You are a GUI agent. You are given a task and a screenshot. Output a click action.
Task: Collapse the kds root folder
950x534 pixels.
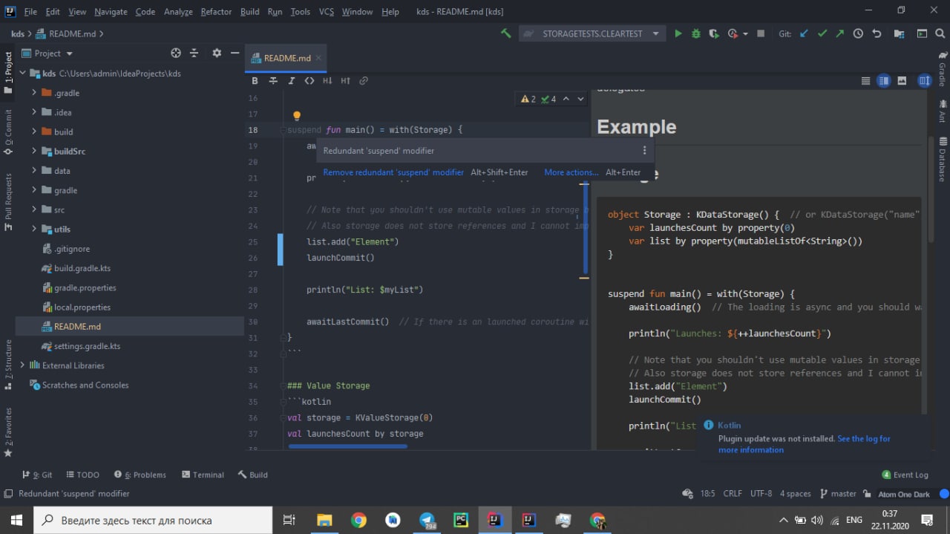point(24,74)
